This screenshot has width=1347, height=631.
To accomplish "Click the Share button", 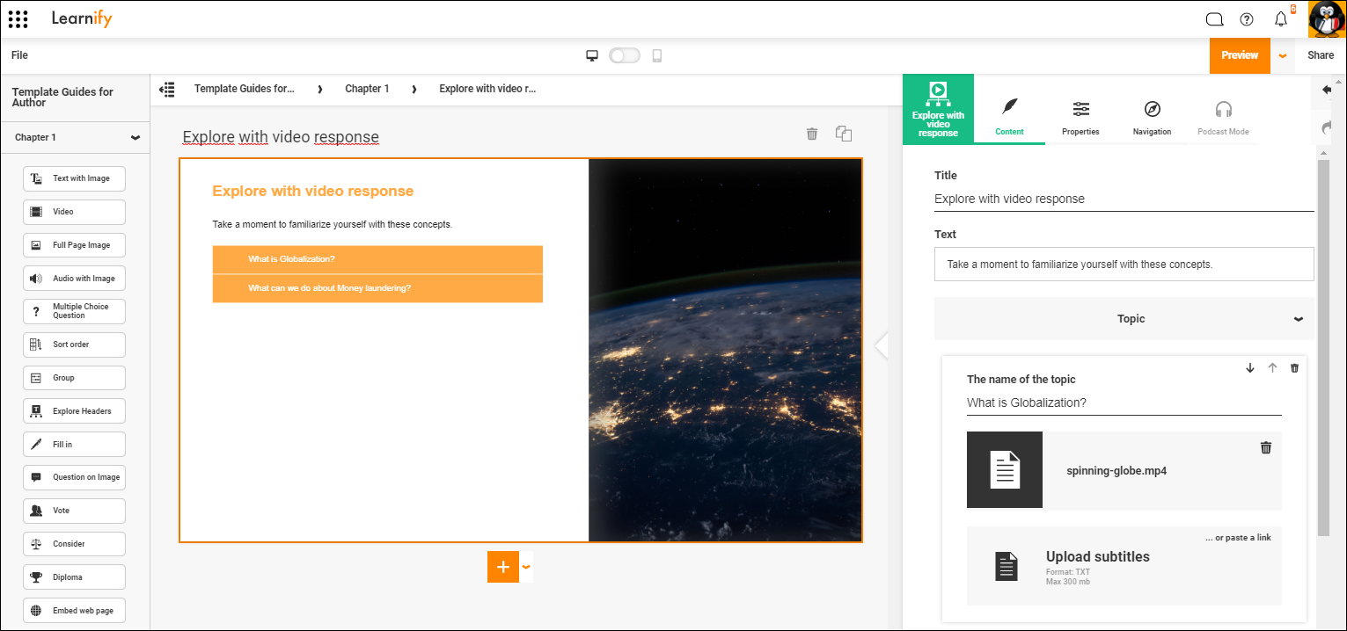I will (x=1321, y=54).
